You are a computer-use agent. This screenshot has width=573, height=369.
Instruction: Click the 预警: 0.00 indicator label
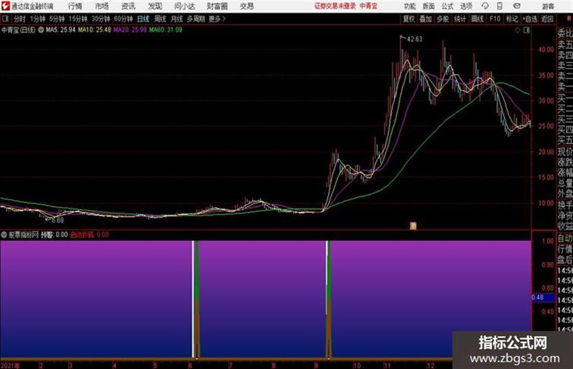54,234
